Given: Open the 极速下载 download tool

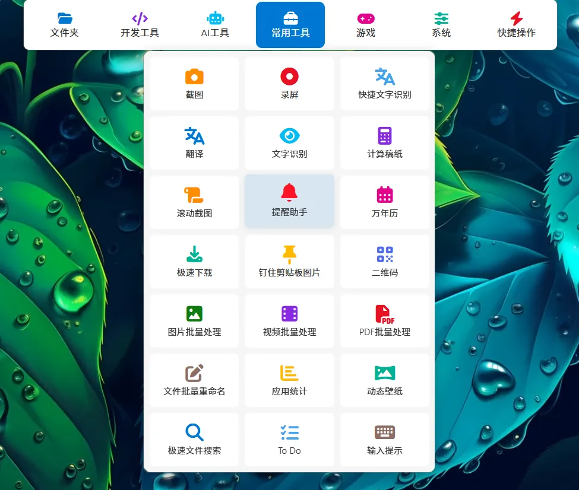Looking at the screenshot, I should 194,262.
